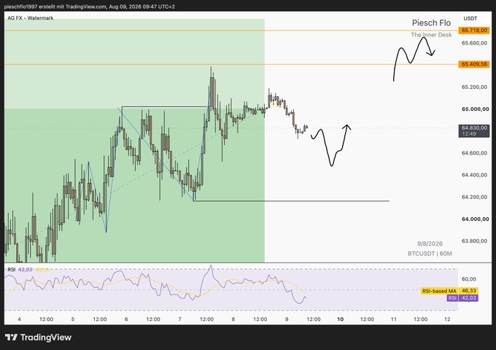Select the long black support line near 64.170
This screenshot has width=496, height=350.
click(x=291, y=201)
